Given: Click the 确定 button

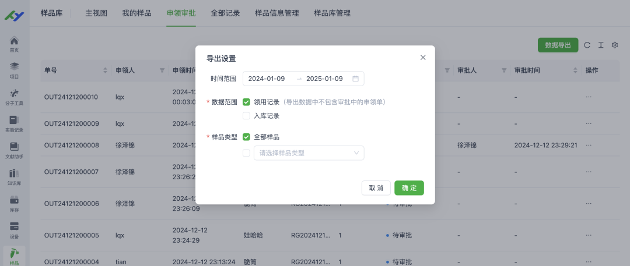Looking at the screenshot, I should coord(409,188).
